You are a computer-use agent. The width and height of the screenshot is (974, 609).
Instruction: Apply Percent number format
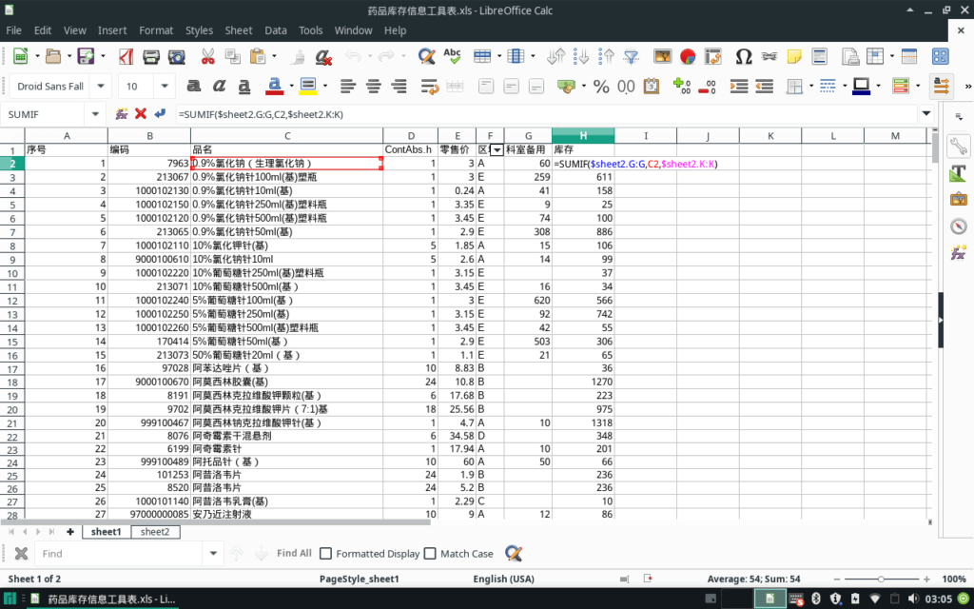pos(600,88)
